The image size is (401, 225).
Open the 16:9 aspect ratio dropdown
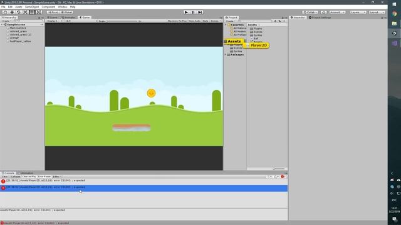(x=81, y=21)
